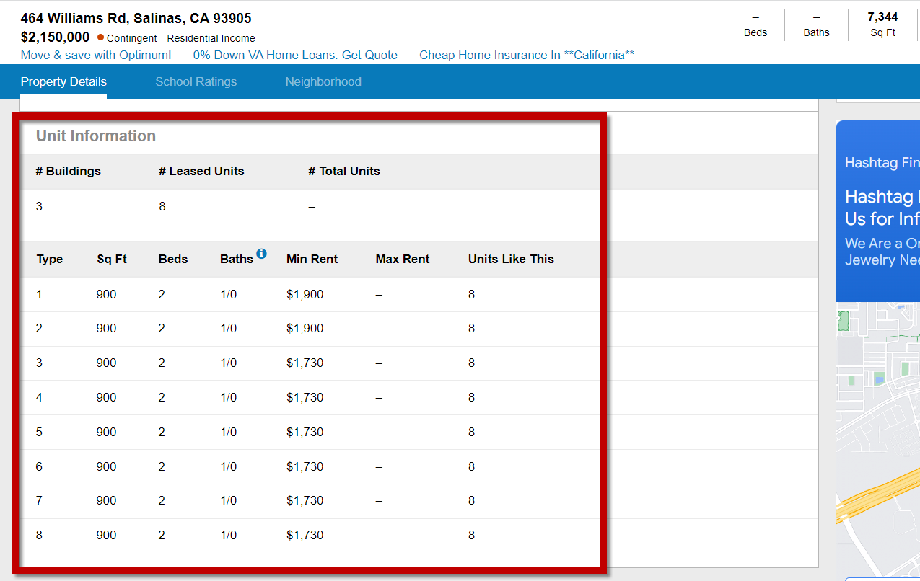Follow the 'Move & save with Optimum!' link
Screen dimensions: 920x581
point(96,55)
